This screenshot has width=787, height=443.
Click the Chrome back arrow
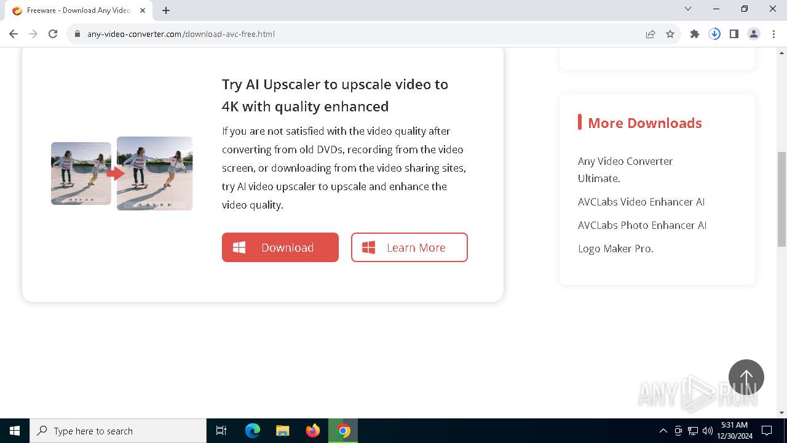[14, 34]
